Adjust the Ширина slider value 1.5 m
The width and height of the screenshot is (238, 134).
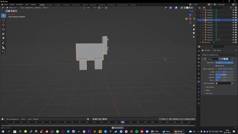pos(224,77)
